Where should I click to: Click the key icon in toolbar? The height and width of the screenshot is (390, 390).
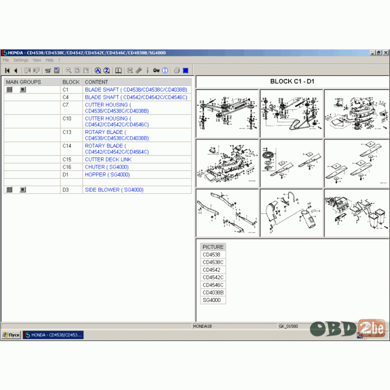[156, 70]
